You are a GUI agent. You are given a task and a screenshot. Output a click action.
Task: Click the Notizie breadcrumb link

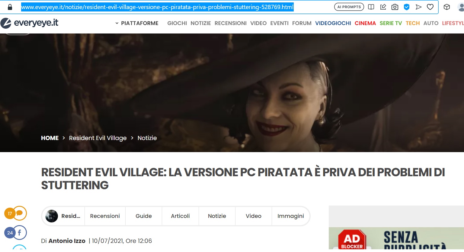point(147,138)
